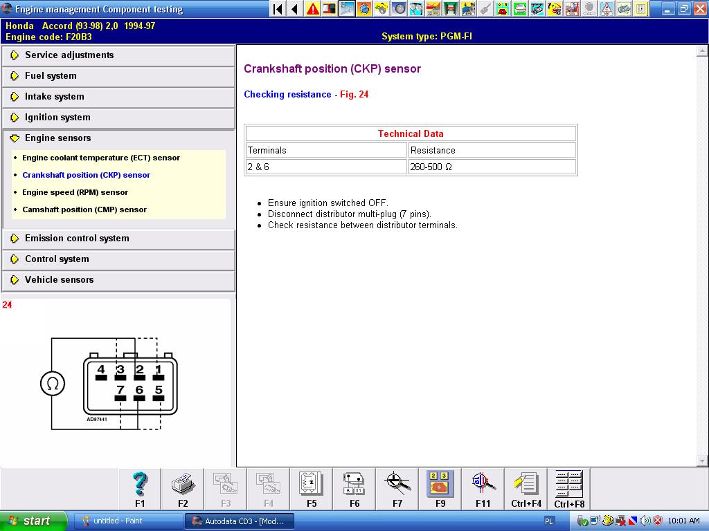
Task: Open the grey key toolbar icon
Action: (484, 8)
